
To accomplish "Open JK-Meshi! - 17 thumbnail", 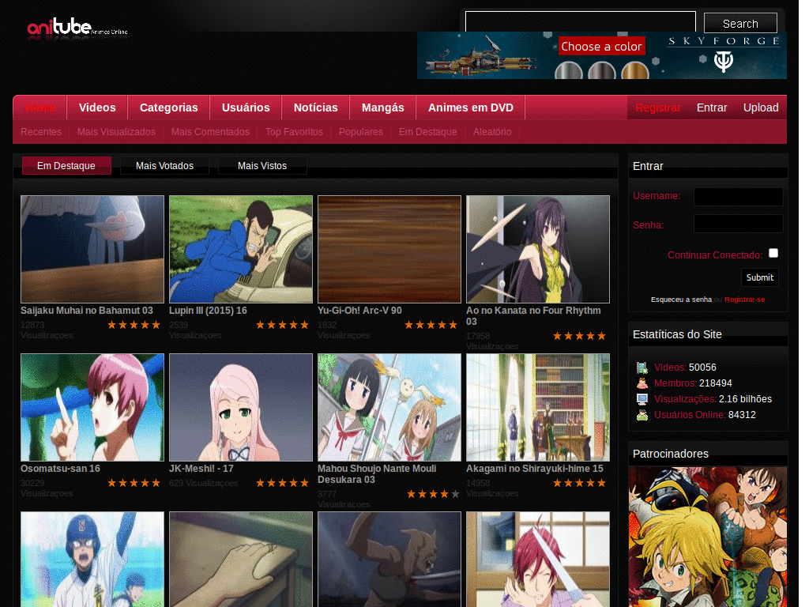I will click(241, 407).
